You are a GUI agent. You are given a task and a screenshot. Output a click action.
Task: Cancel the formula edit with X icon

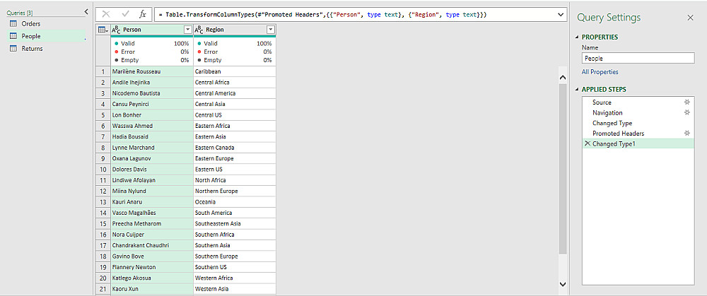pyautogui.click(x=106, y=15)
